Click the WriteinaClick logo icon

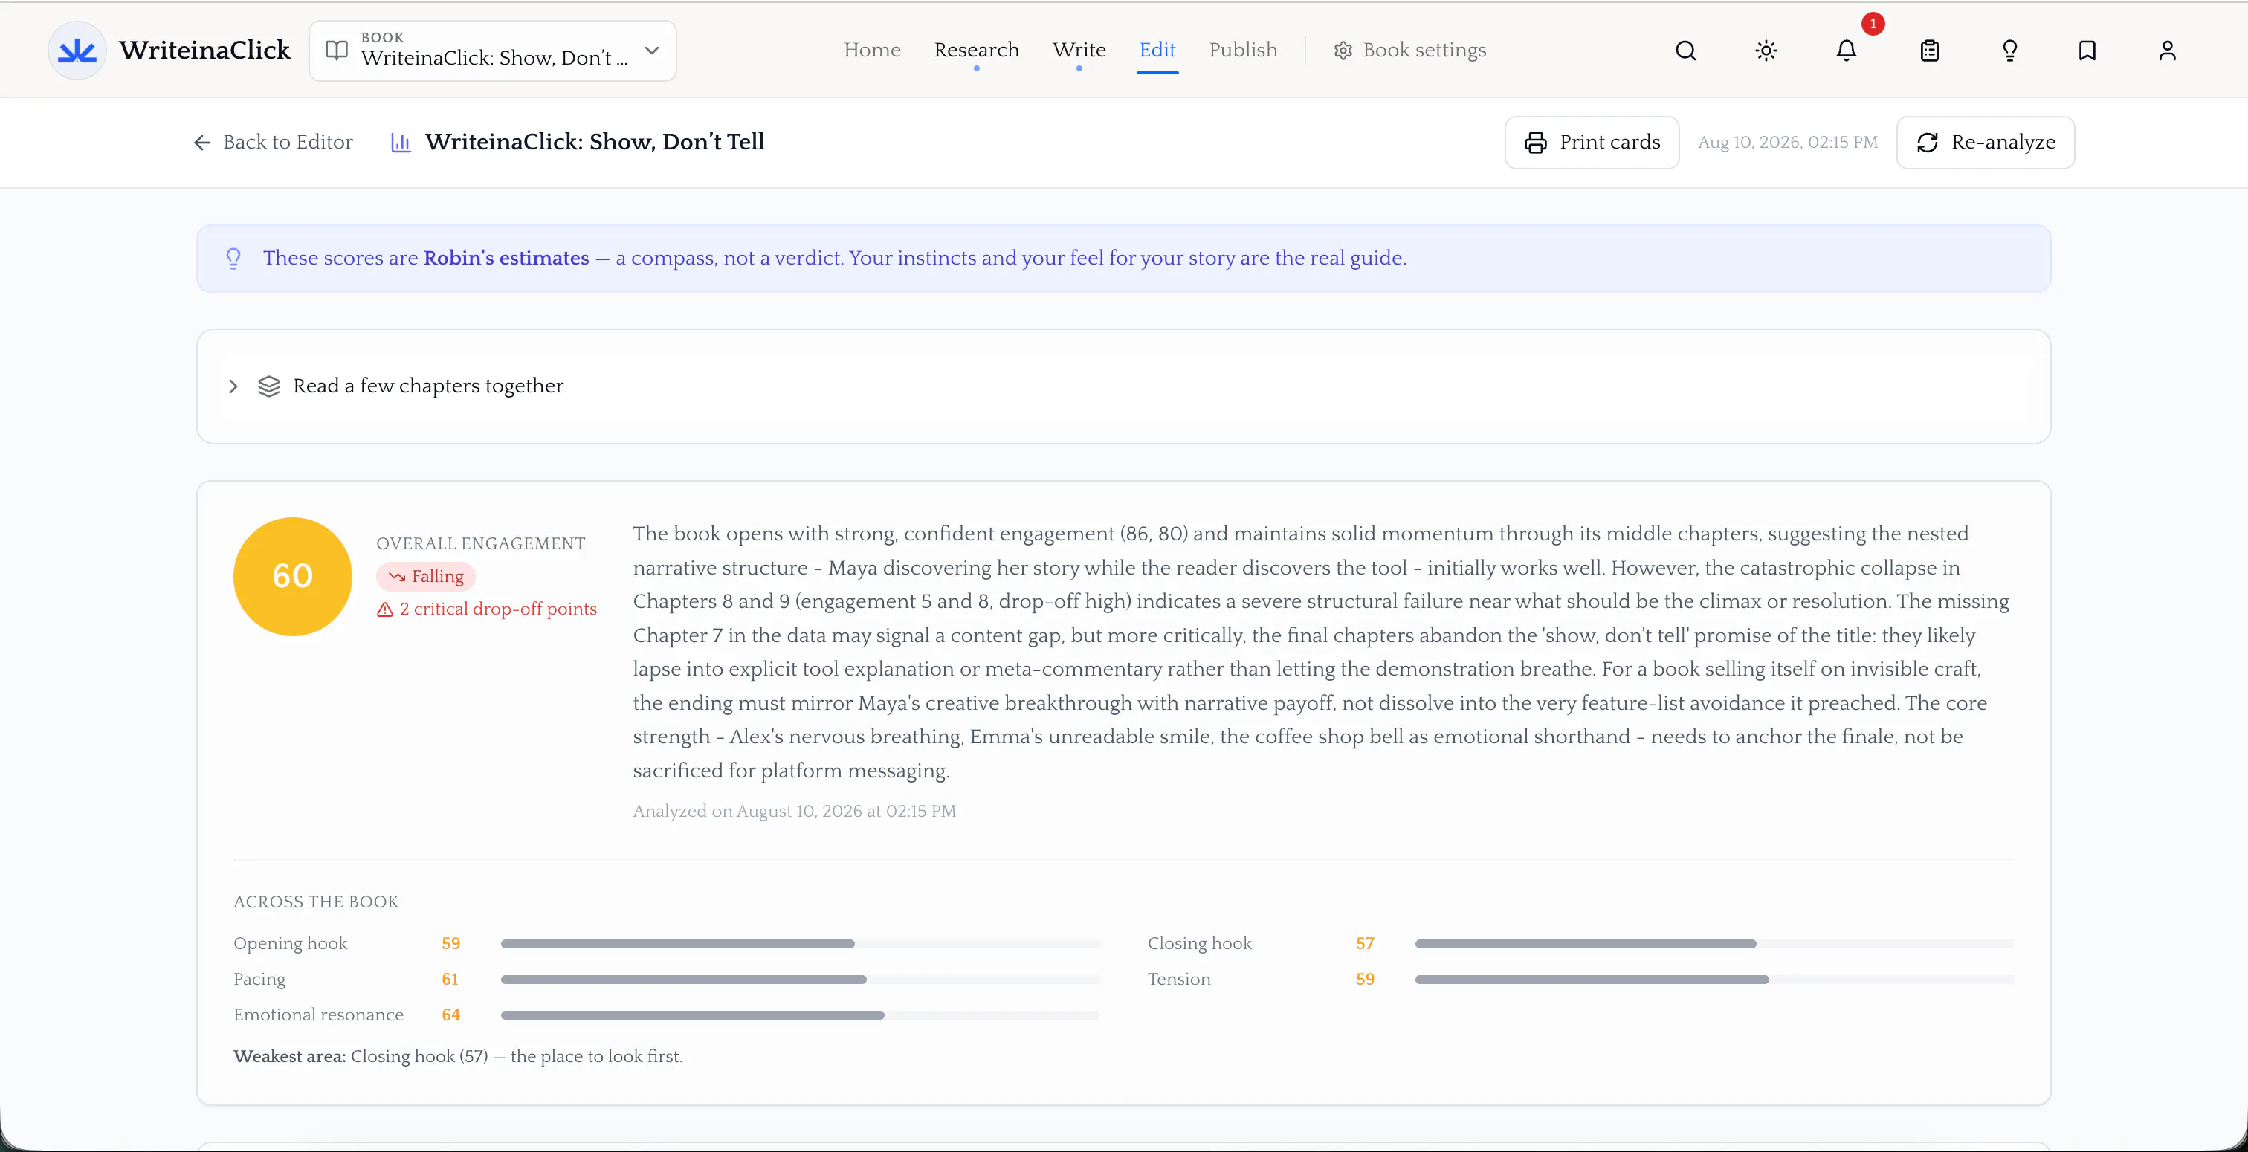(77, 51)
